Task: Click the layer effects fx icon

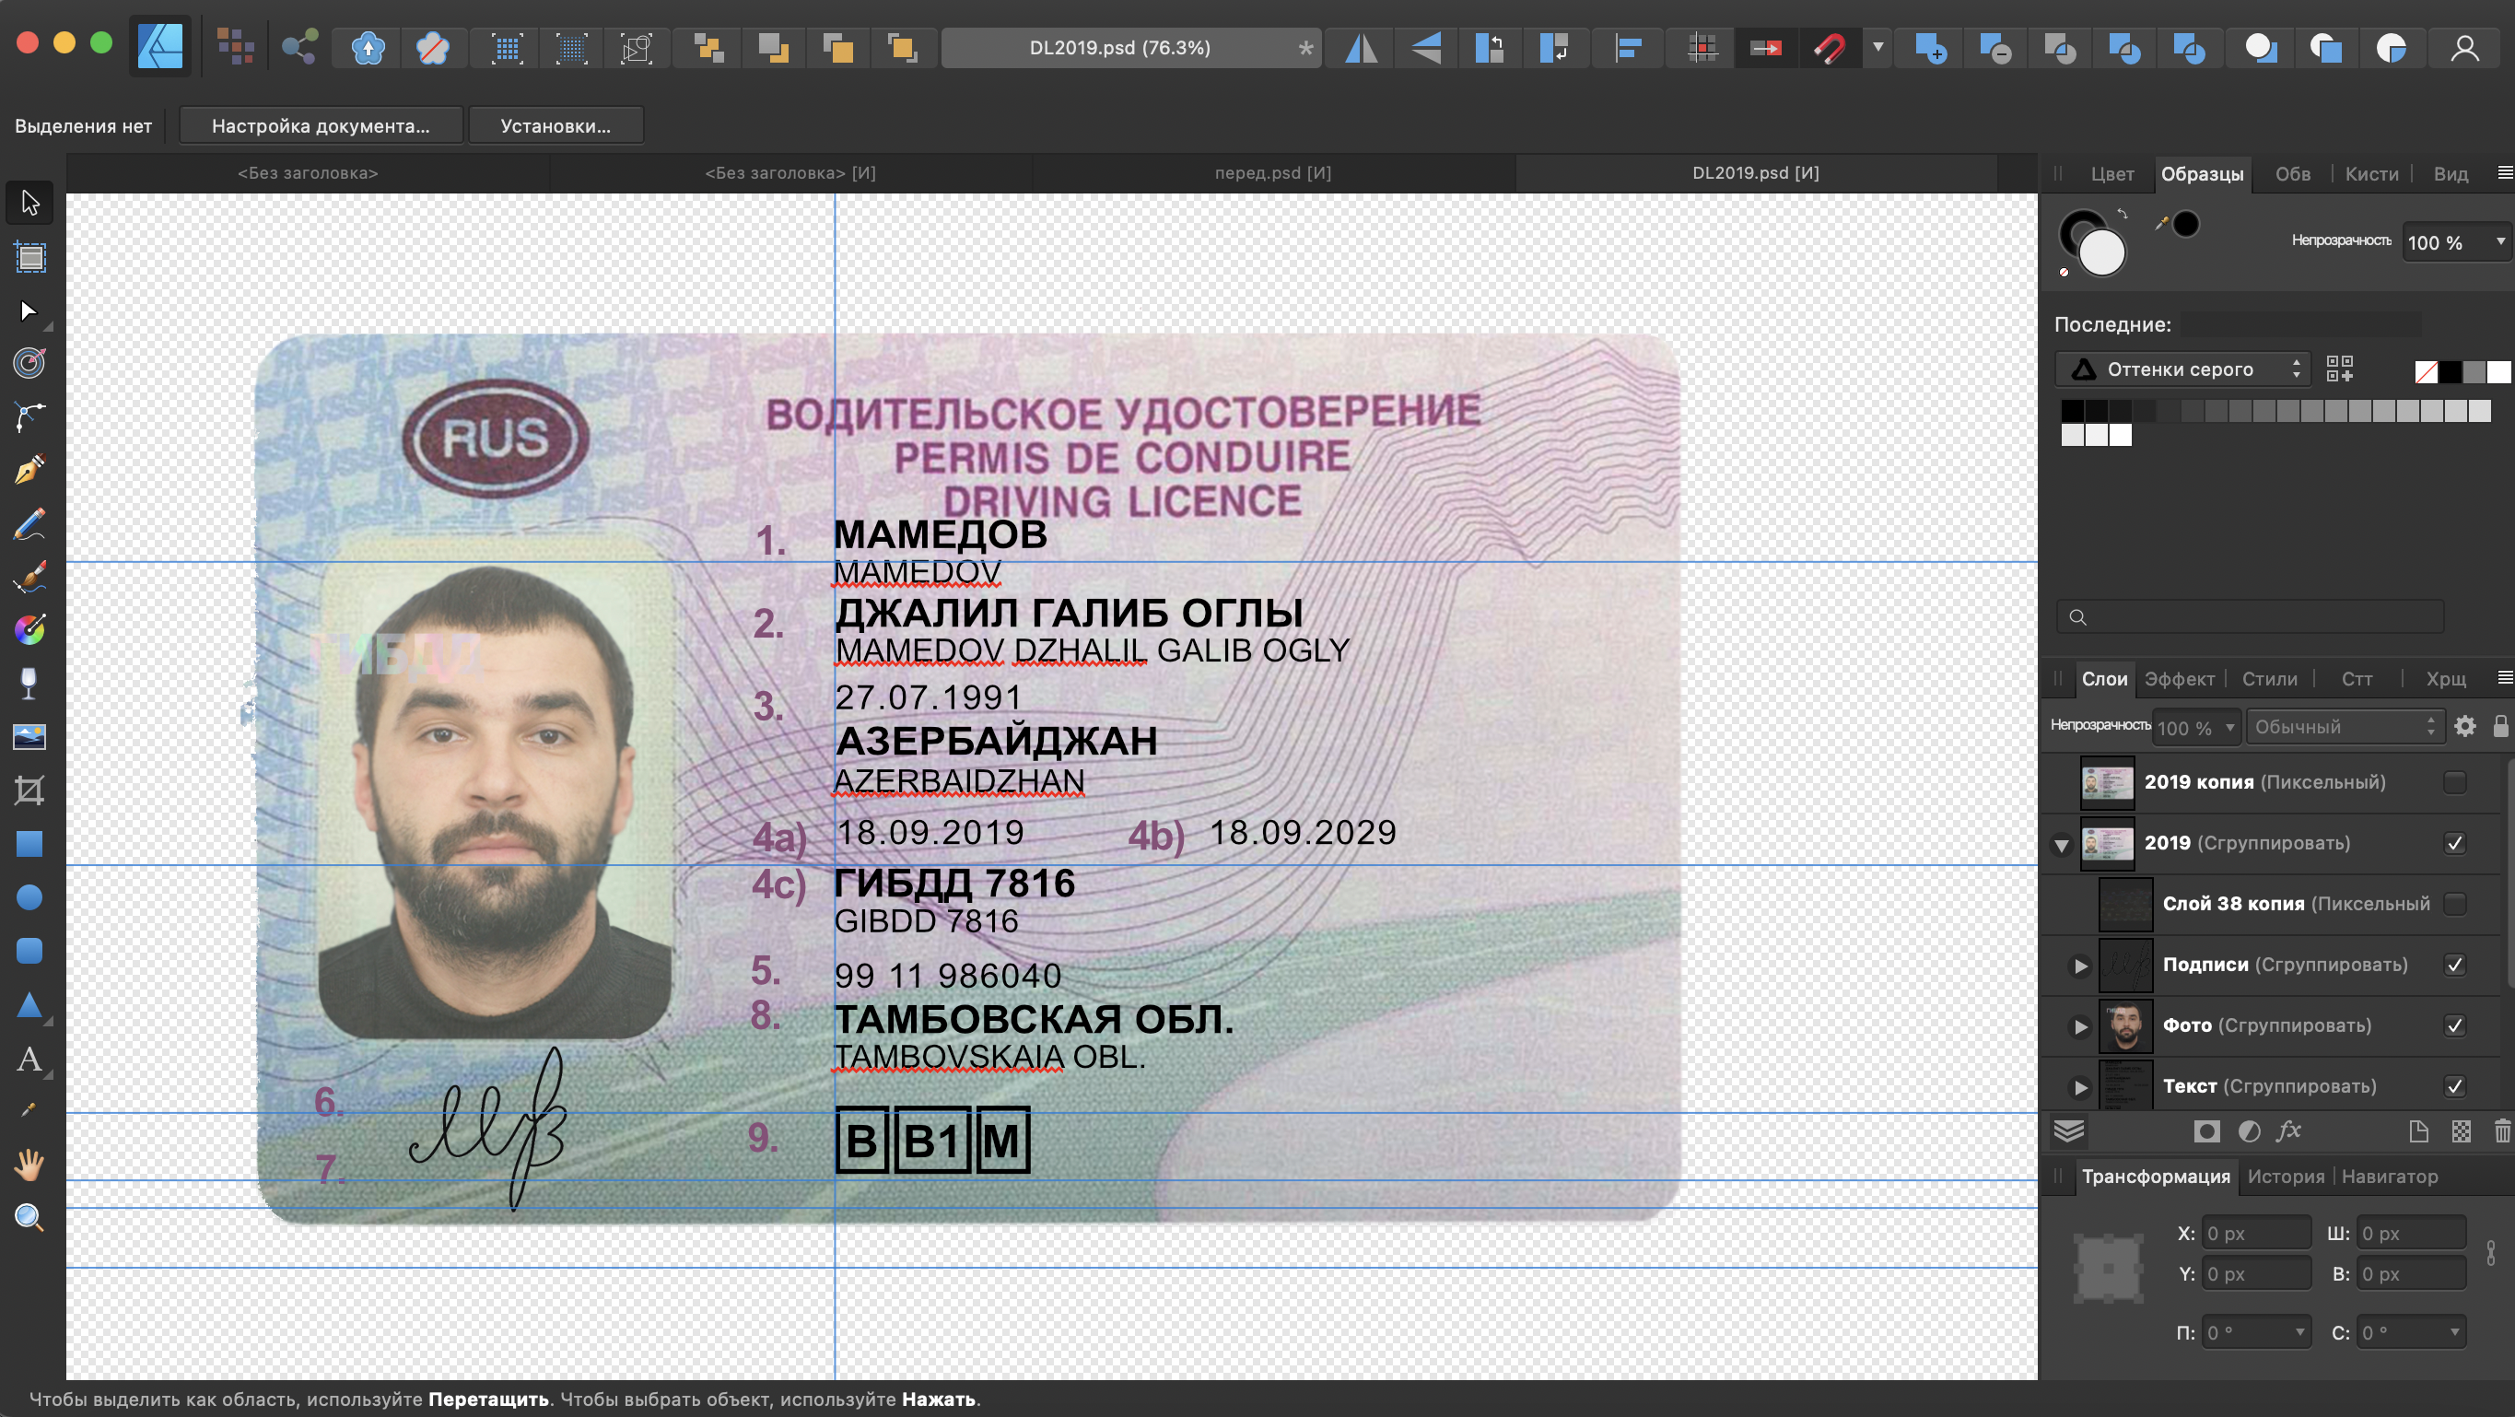Action: [2288, 1130]
